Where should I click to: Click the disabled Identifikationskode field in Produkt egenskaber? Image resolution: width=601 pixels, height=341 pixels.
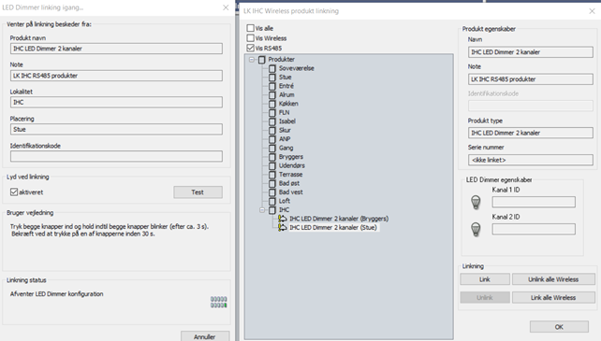tap(531, 106)
